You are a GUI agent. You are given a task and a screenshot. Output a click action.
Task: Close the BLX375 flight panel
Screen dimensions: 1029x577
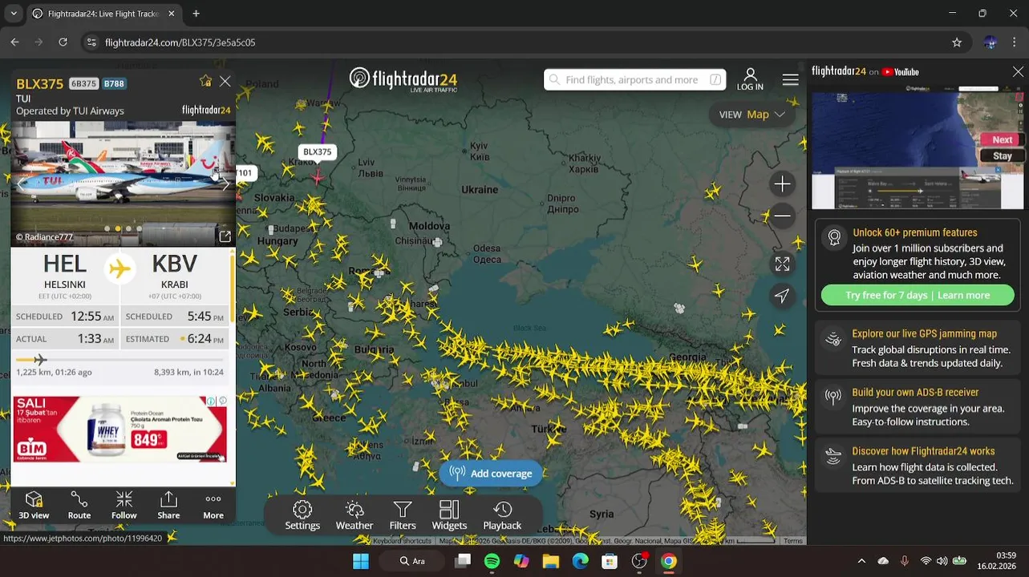(x=225, y=81)
